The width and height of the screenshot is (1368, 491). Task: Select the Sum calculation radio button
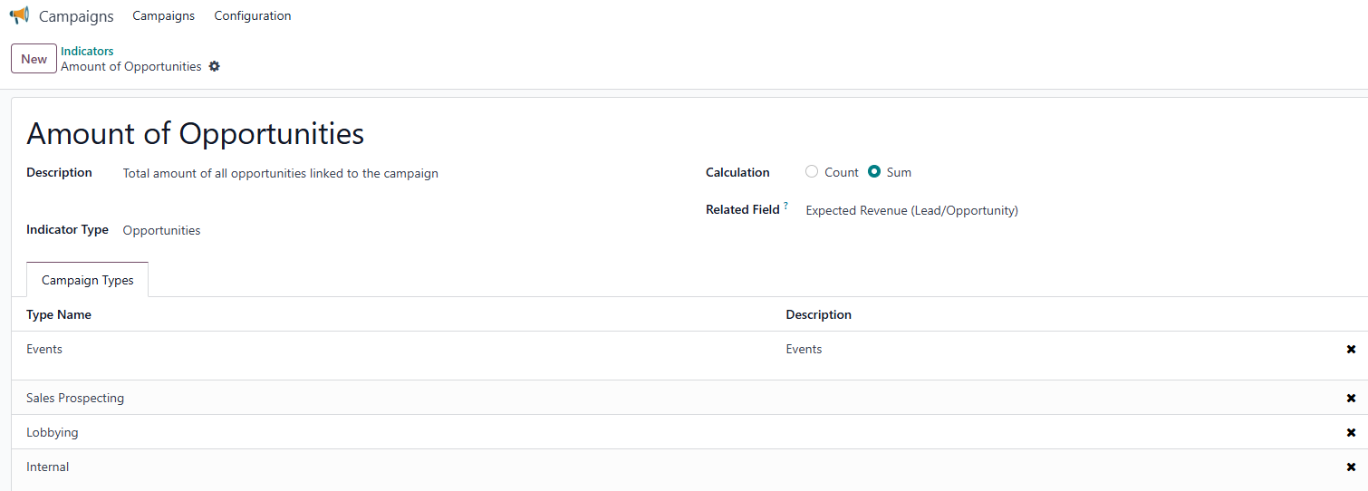874,172
